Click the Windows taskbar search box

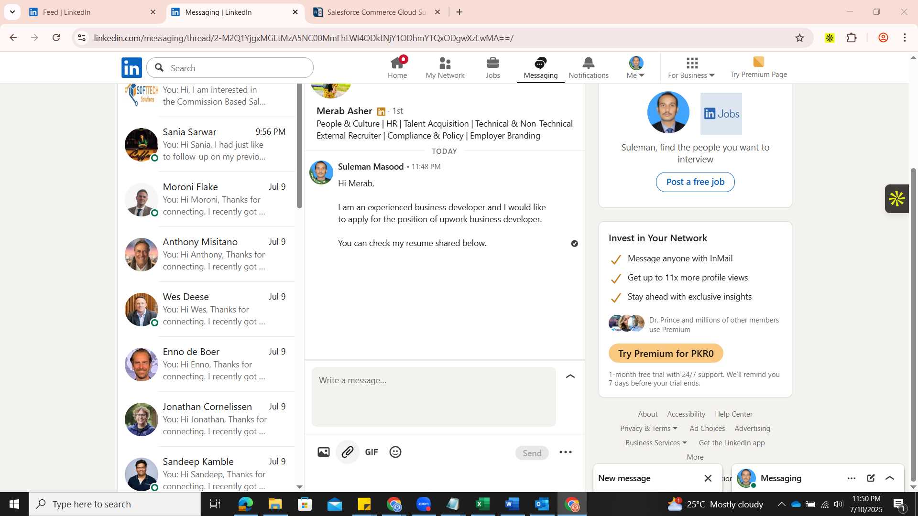[x=115, y=504]
